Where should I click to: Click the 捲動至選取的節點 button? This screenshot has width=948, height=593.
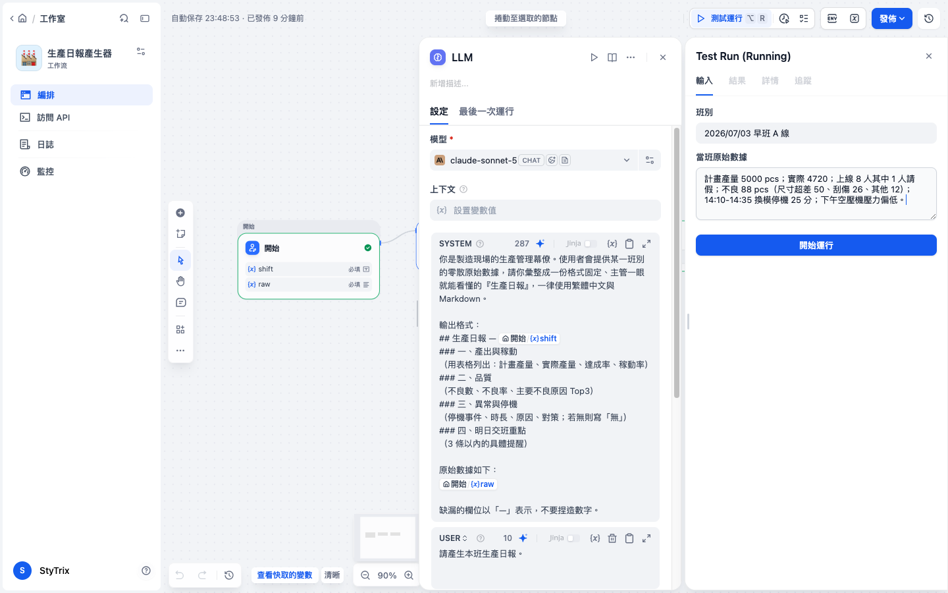526,18
